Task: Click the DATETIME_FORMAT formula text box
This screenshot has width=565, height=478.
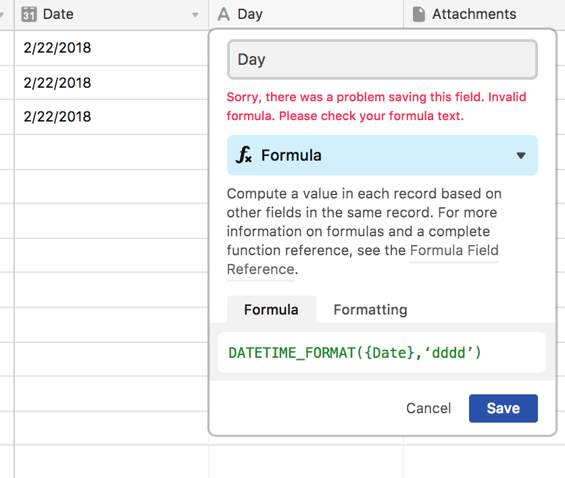Action: (x=382, y=352)
